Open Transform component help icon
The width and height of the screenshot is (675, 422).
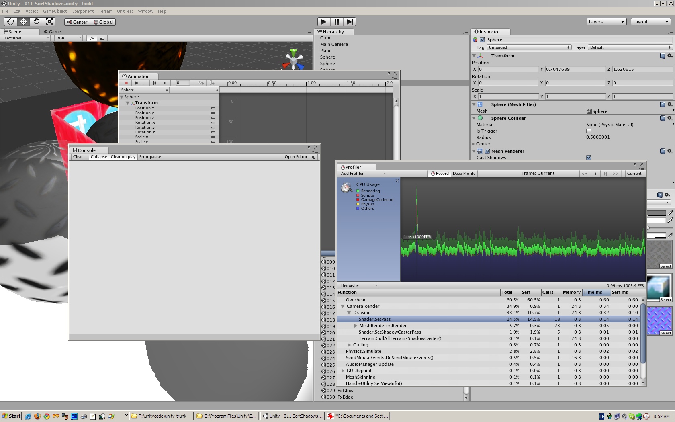(x=663, y=56)
